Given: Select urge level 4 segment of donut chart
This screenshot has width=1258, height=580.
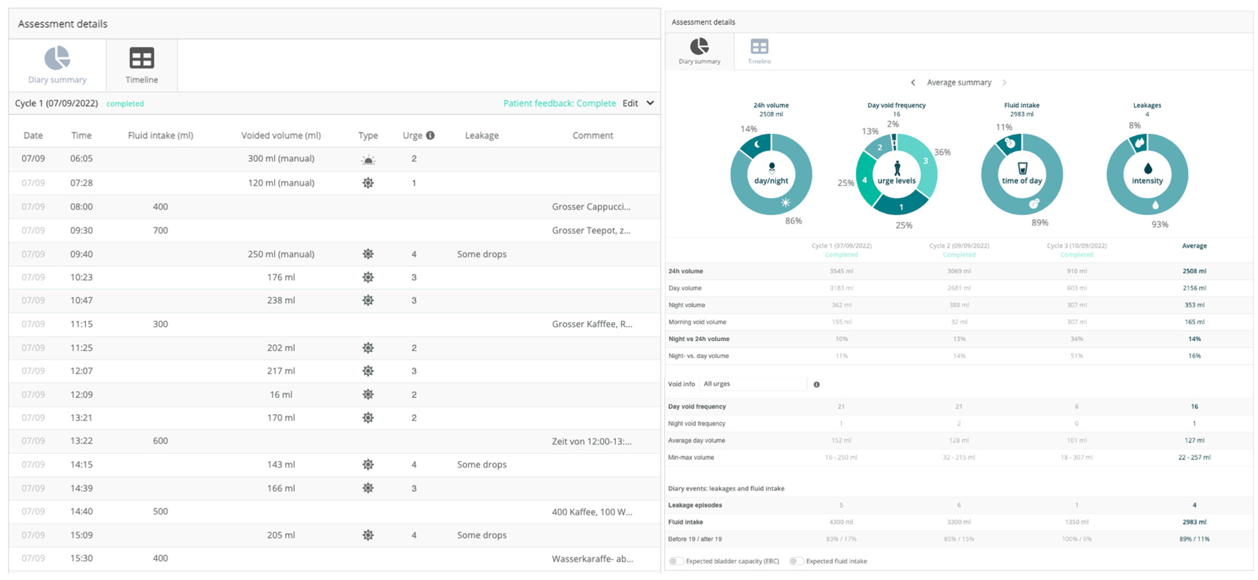Looking at the screenshot, I should [x=865, y=180].
